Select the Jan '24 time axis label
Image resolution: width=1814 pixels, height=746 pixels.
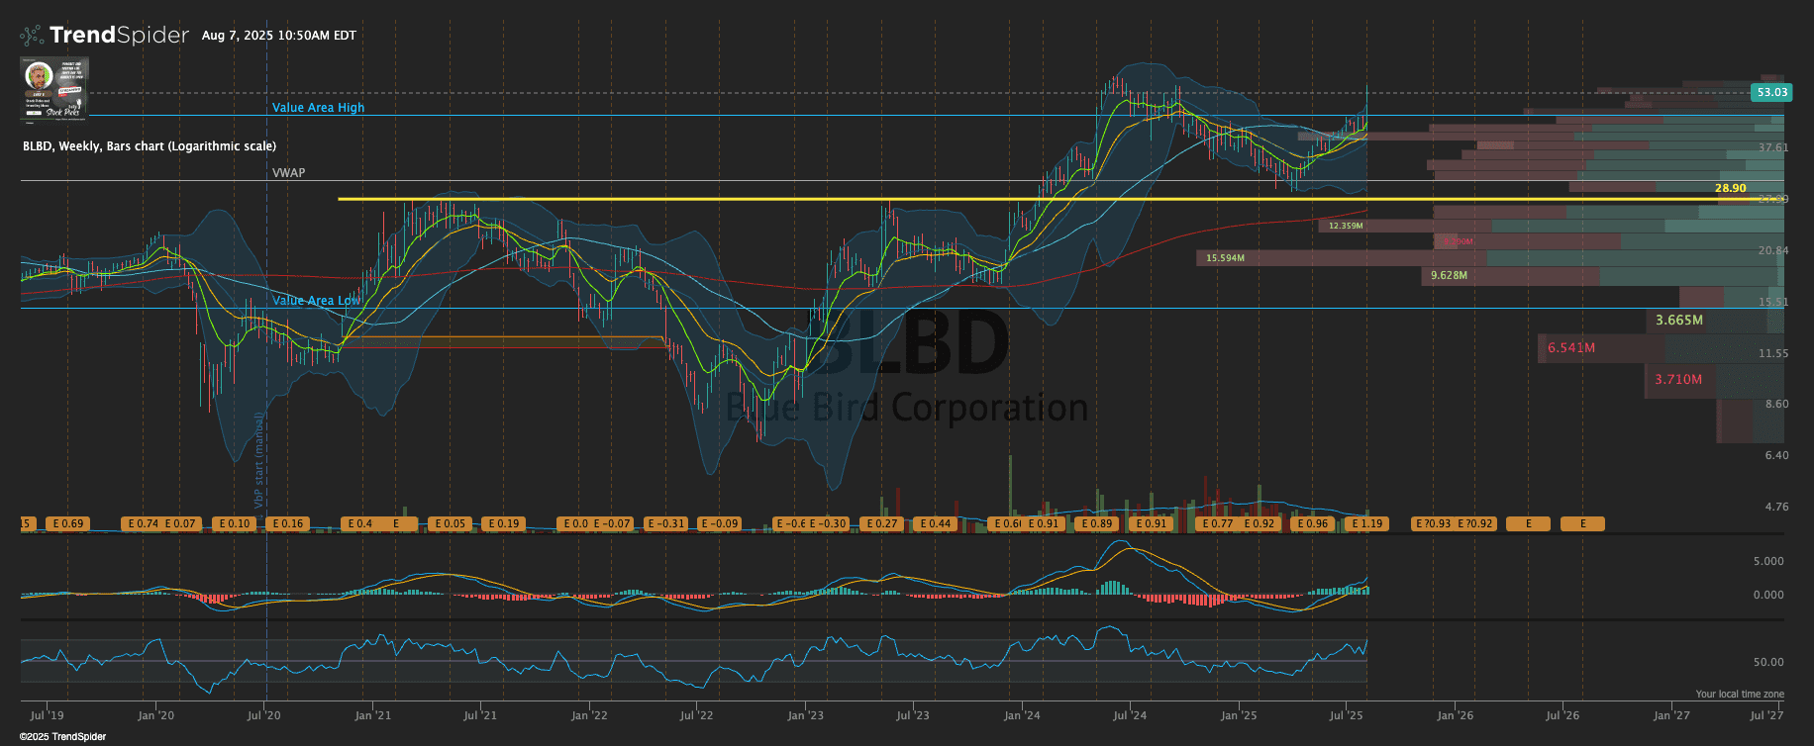point(1022,715)
